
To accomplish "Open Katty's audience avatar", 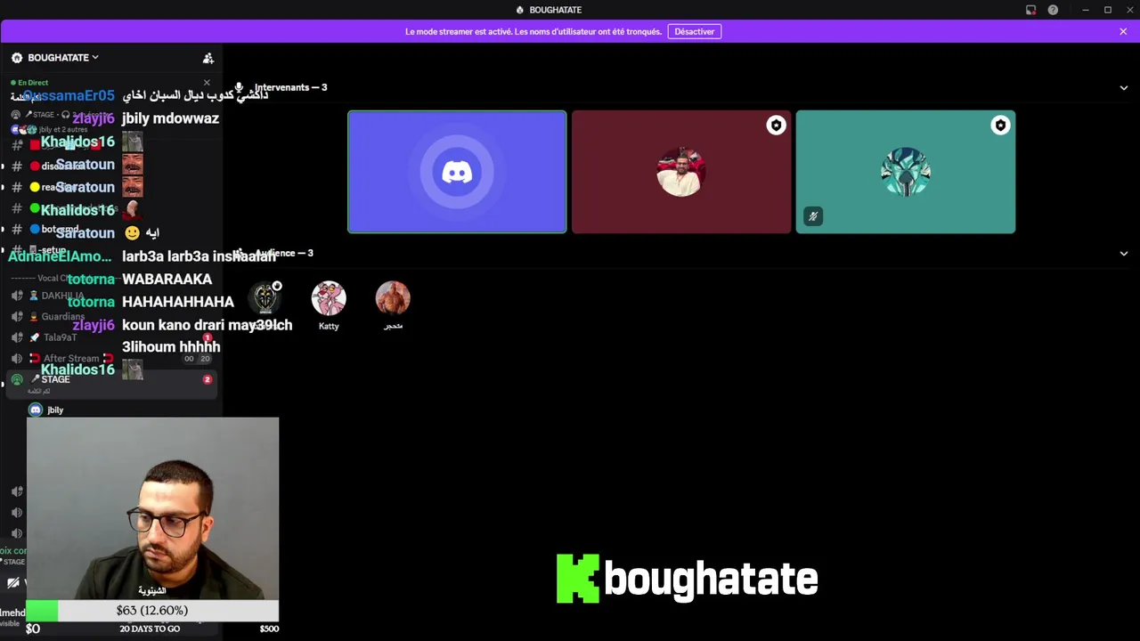I will pyautogui.click(x=329, y=298).
